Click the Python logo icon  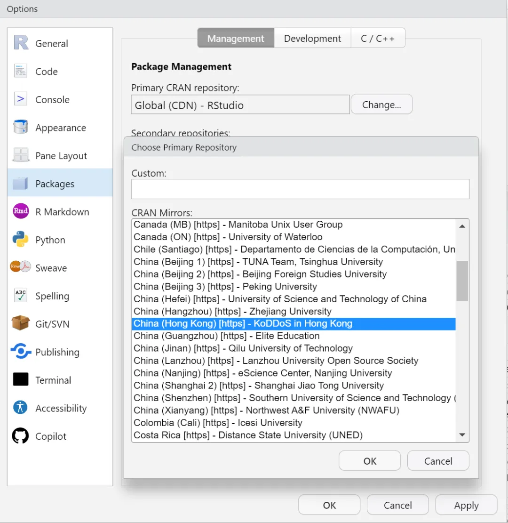(x=21, y=239)
